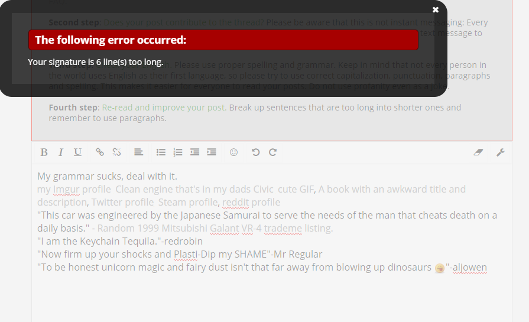Indent the current paragraph
Screen dimensions: 529x322
tap(212, 152)
